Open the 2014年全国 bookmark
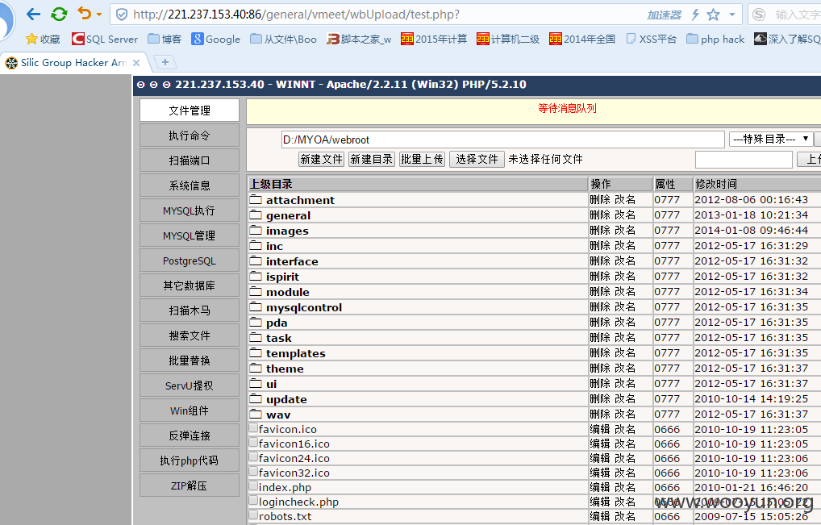 [x=582, y=39]
